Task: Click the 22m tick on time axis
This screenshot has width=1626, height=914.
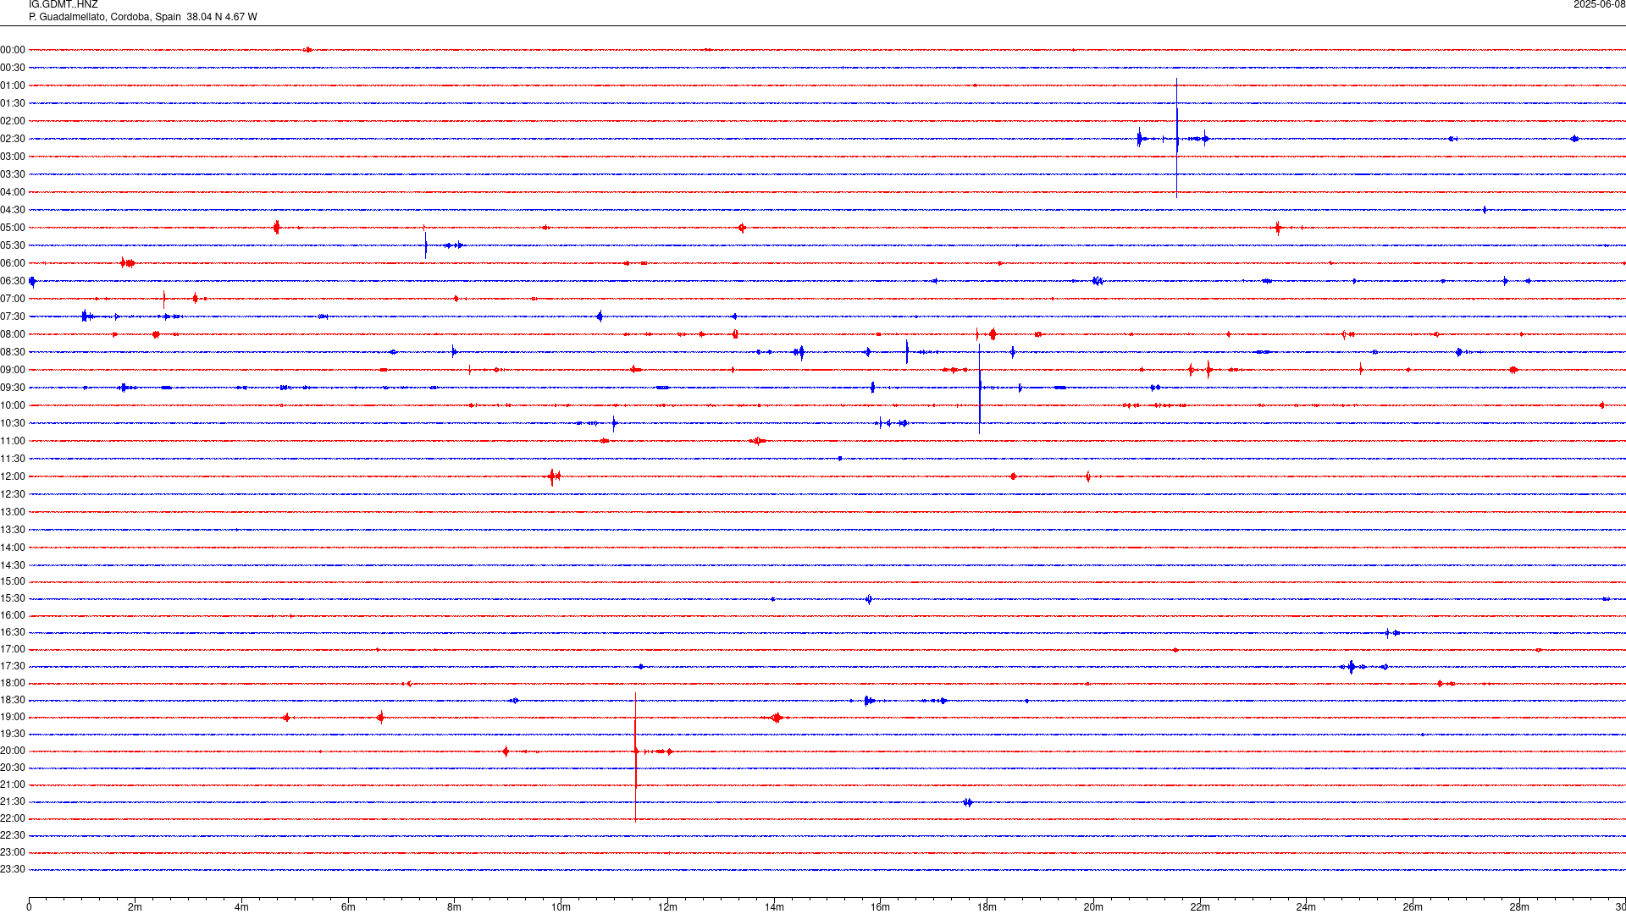Action: pyautogui.click(x=1200, y=907)
